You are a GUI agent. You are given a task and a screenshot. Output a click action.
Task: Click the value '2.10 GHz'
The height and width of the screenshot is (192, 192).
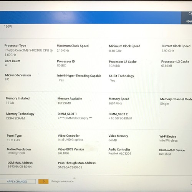click(x=63, y=51)
